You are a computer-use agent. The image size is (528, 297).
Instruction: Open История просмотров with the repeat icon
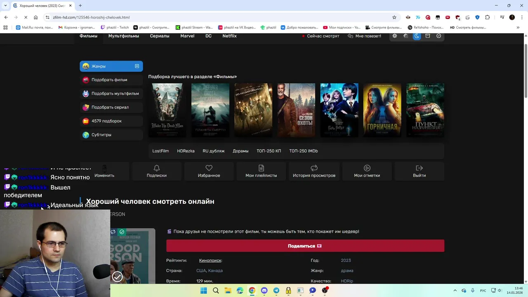pyautogui.click(x=314, y=171)
